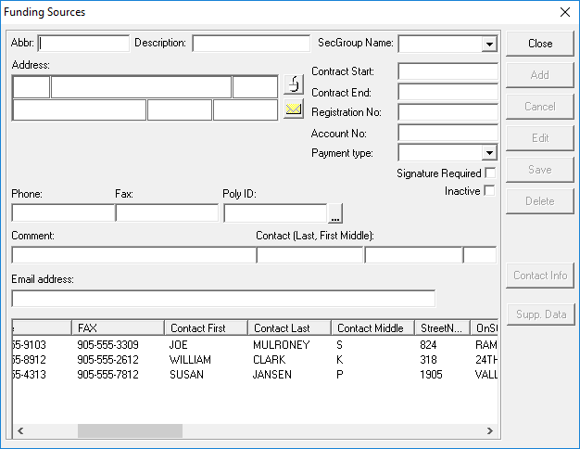Click the Add button
This screenshot has height=449, width=580.
pyautogui.click(x=540, y=75)
